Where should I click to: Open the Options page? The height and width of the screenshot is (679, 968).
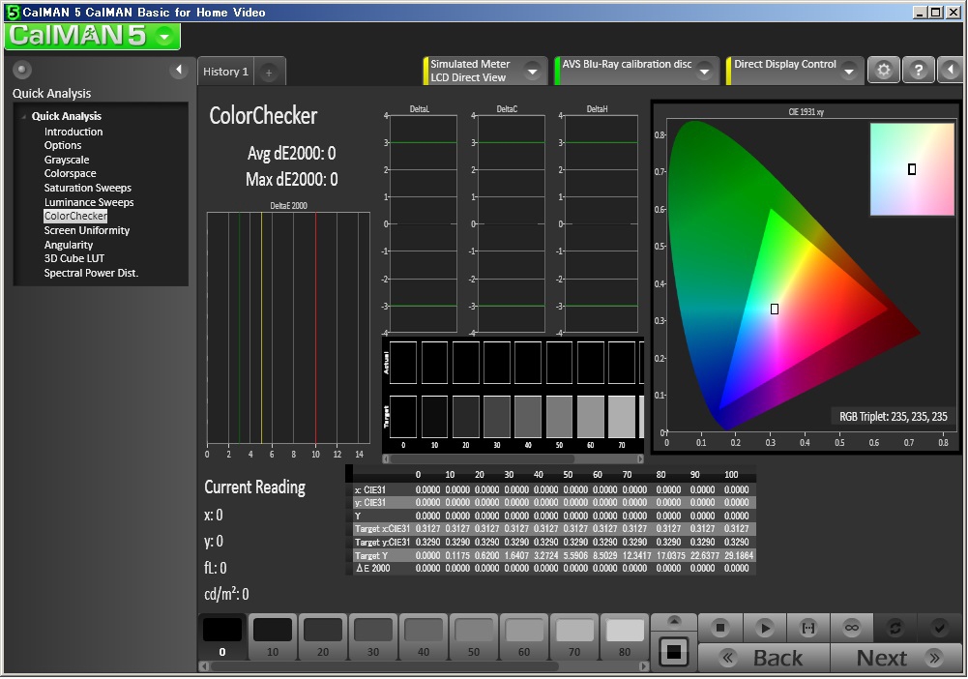point(63,145)
